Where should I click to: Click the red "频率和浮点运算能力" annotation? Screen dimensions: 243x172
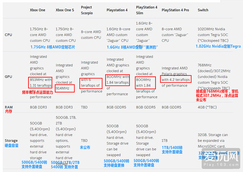[38, 92]
